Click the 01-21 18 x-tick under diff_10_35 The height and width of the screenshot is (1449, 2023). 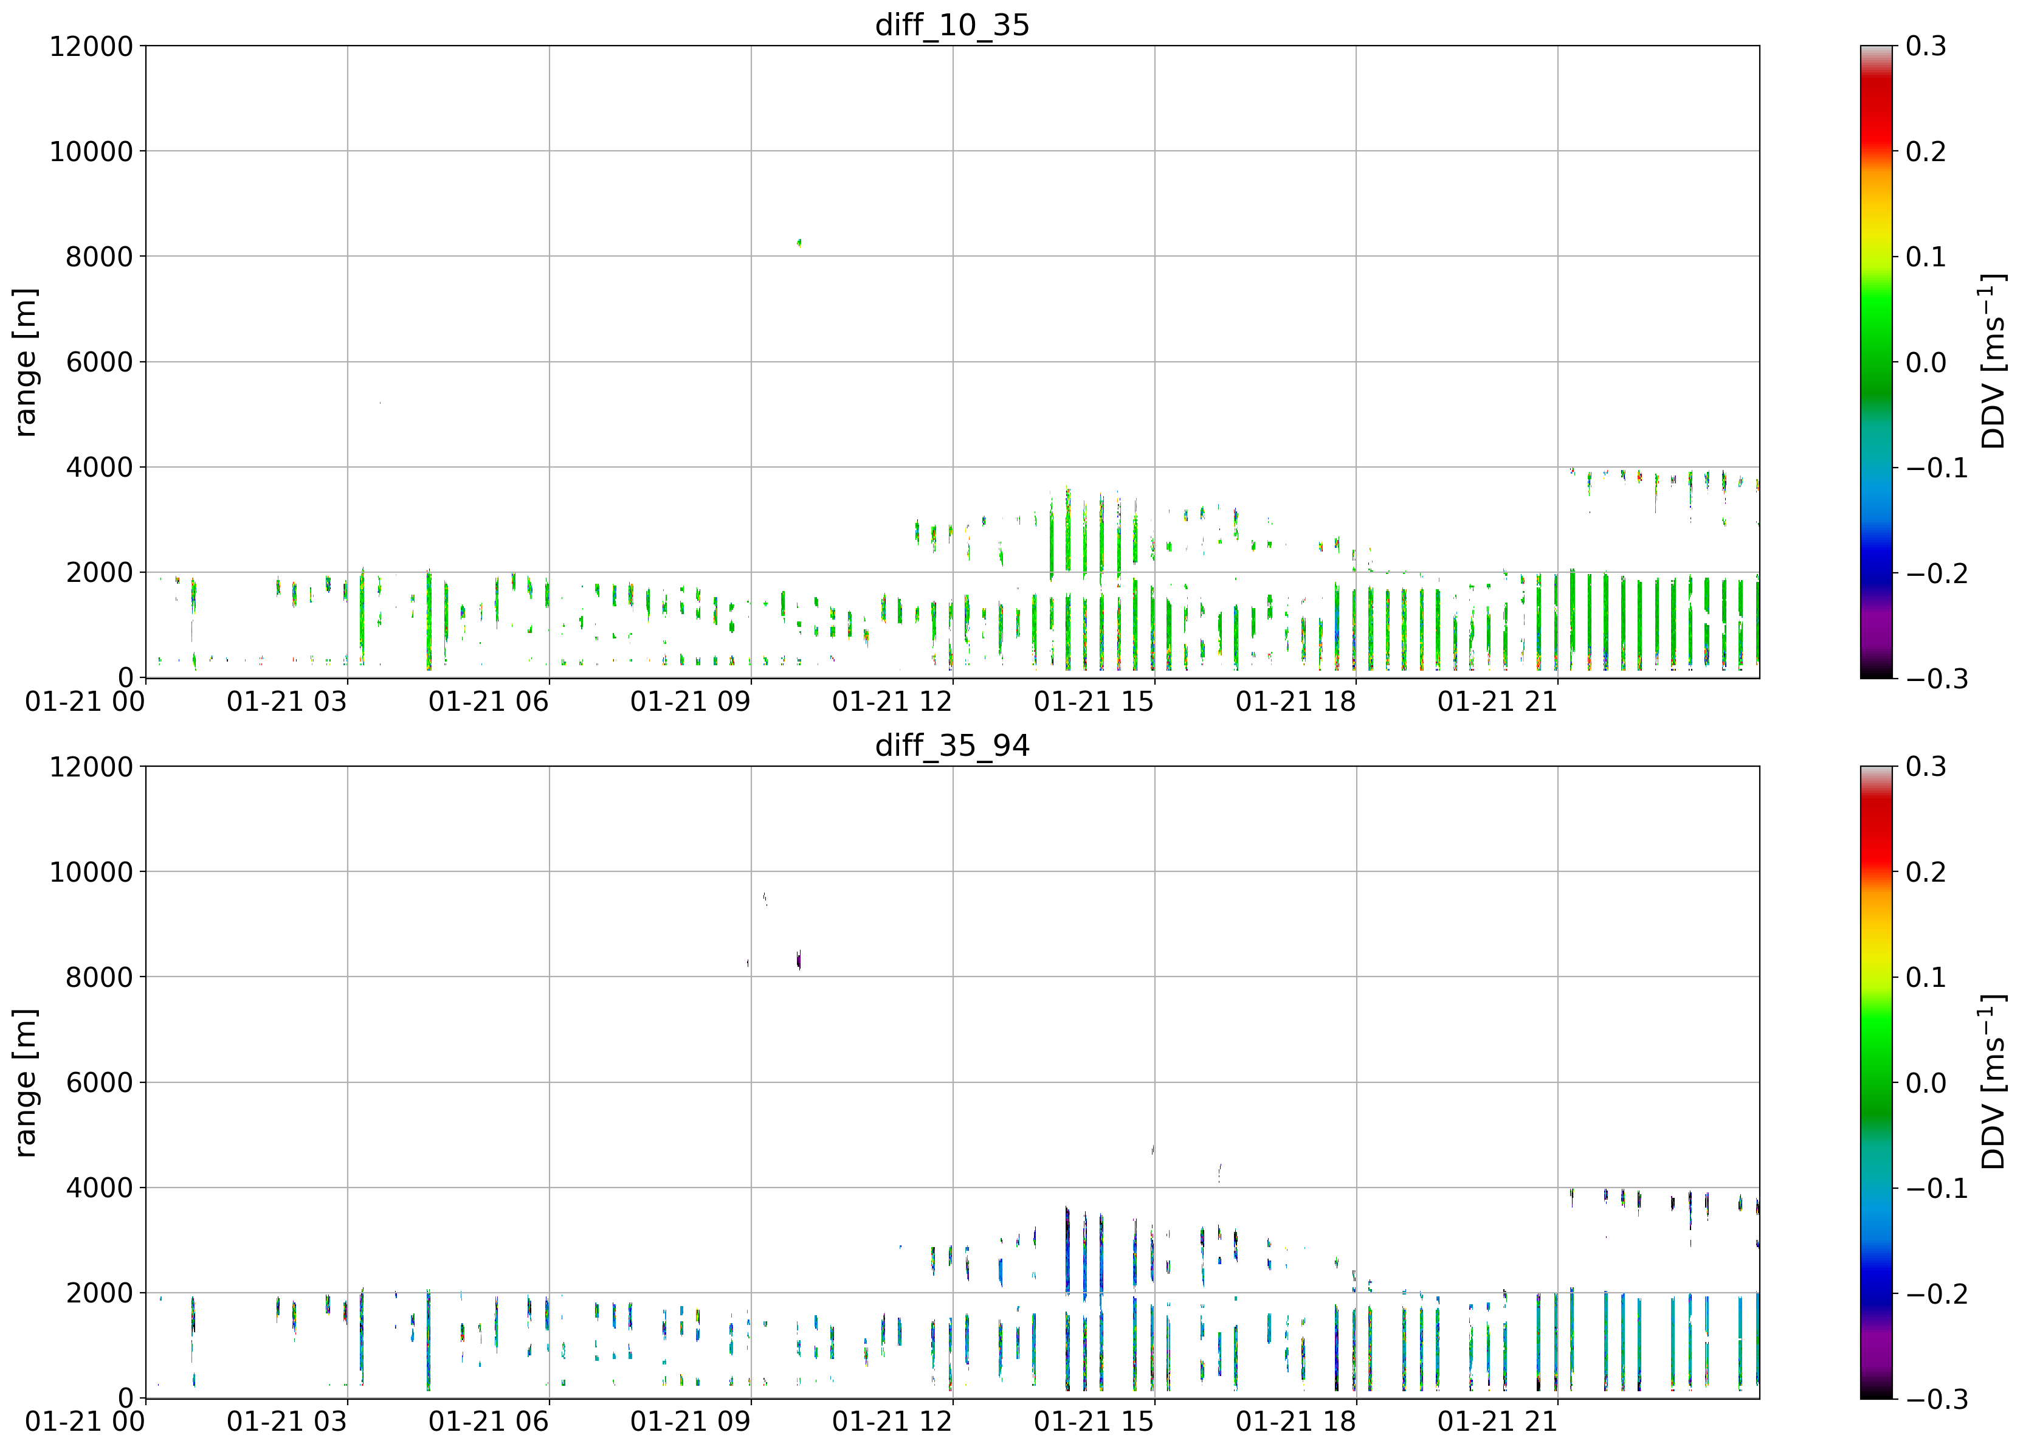pos(1295,701)
